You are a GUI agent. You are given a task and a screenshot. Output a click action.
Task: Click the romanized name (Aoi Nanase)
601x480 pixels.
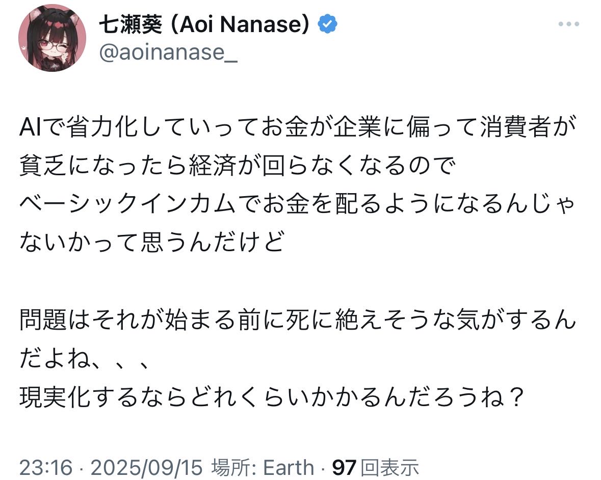point(240,24)
